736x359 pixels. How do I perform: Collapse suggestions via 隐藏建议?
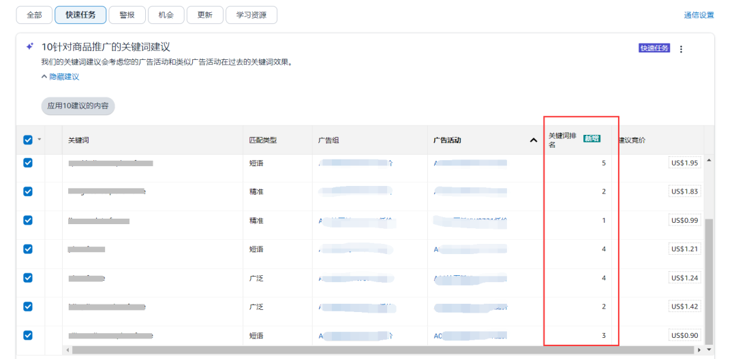point(60,77)
